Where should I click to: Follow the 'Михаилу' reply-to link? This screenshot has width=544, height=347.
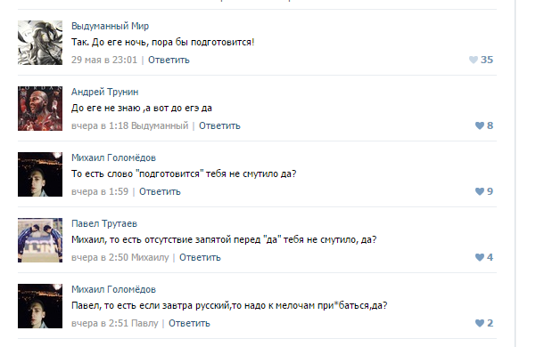[150, 257]
